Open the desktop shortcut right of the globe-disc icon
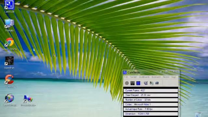Screen dimensions: 208x117 (x=28, y=100)
